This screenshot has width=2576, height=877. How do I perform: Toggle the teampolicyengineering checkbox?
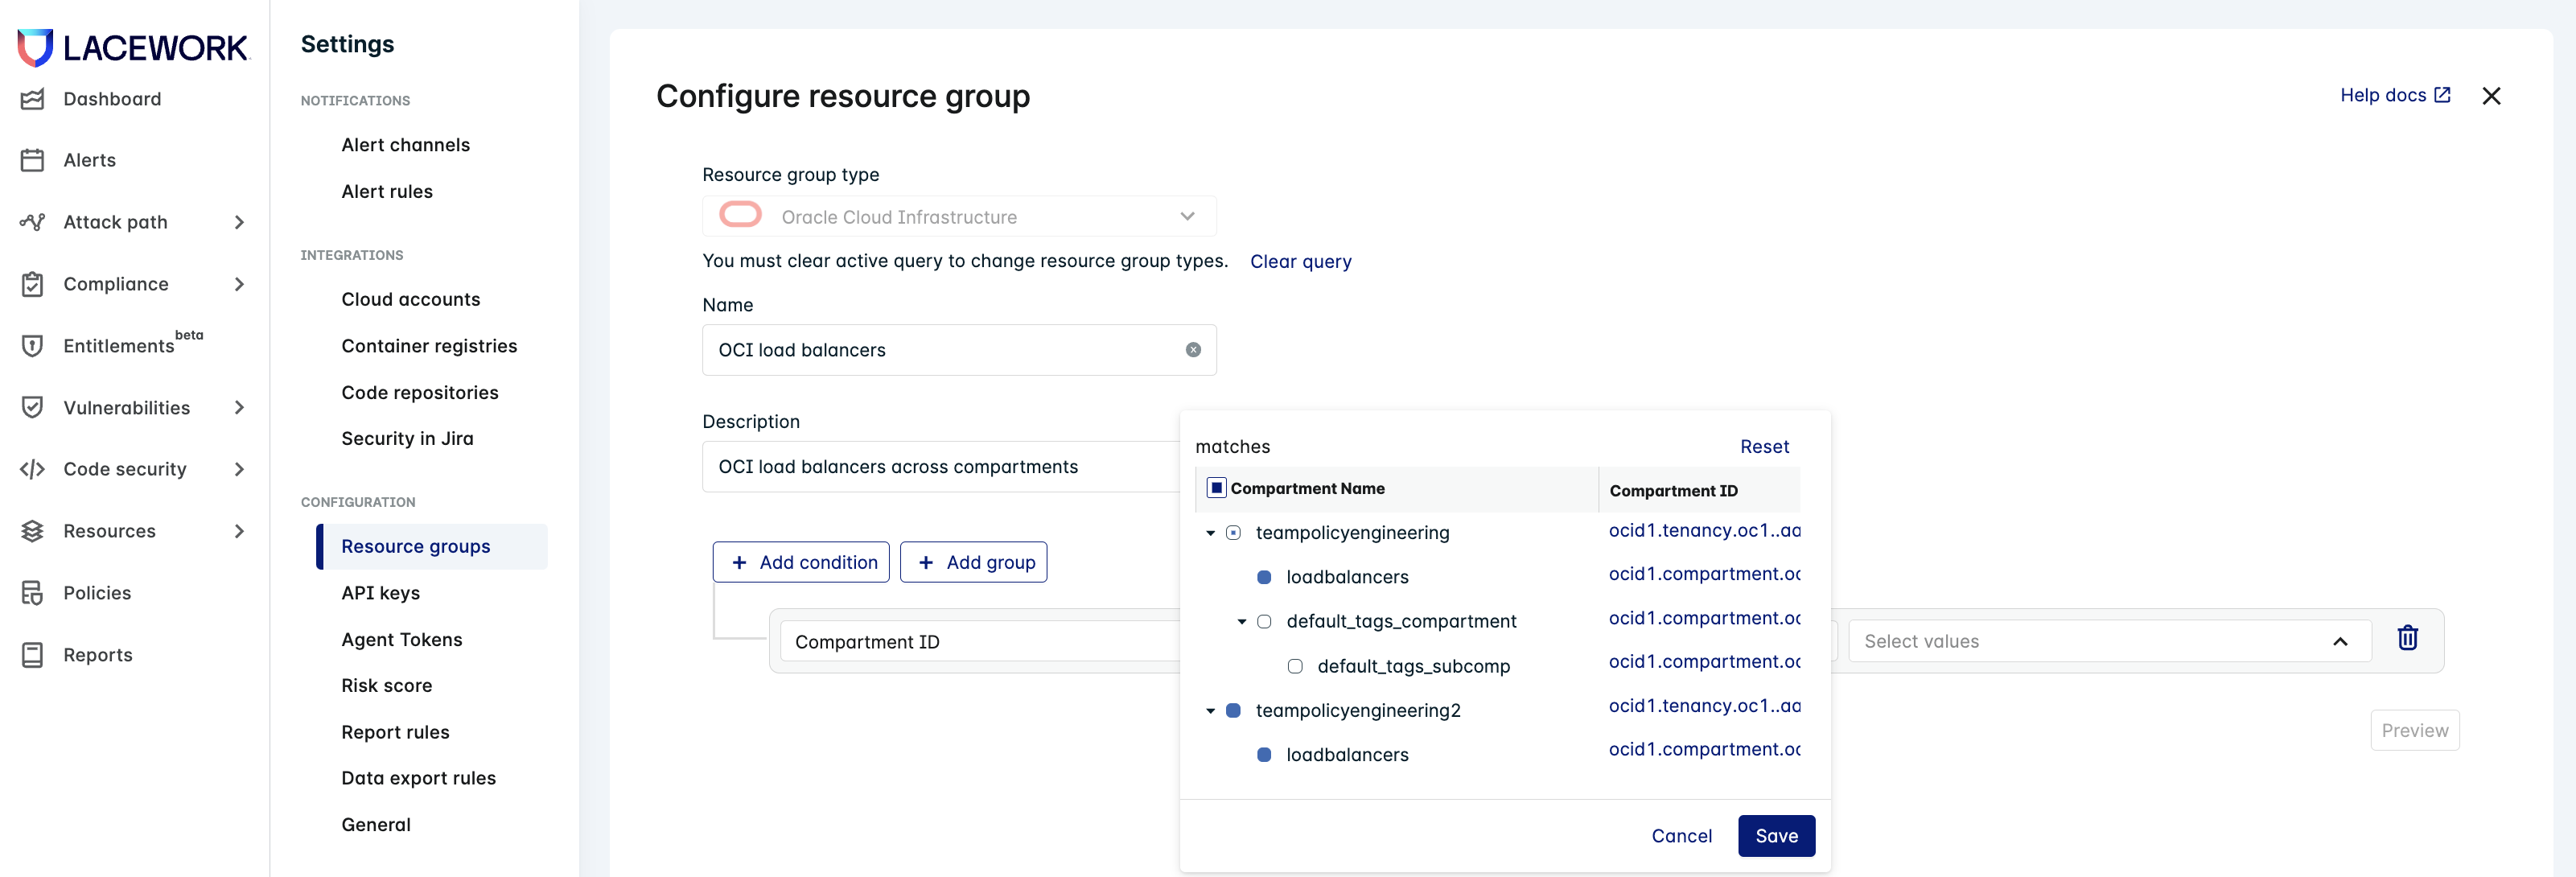(1233, 533)
